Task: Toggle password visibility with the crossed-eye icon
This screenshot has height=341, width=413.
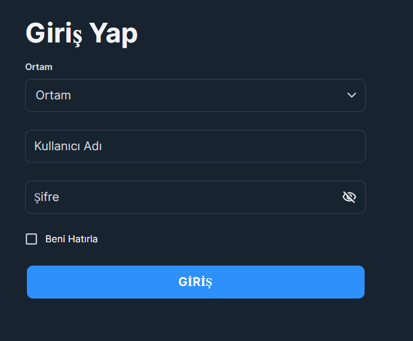Action: [x=349, y=197]
